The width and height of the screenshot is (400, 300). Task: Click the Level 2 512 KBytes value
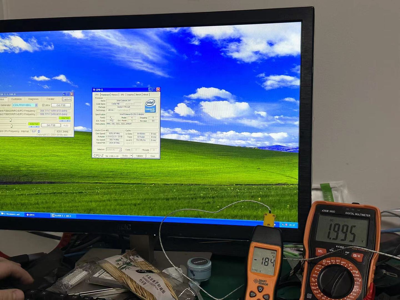tap(141, 140)
